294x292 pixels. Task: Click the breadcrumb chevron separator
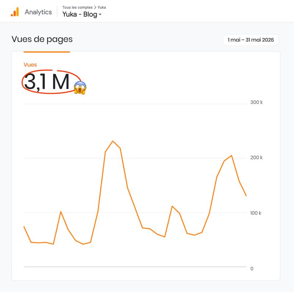pos(95,7)
